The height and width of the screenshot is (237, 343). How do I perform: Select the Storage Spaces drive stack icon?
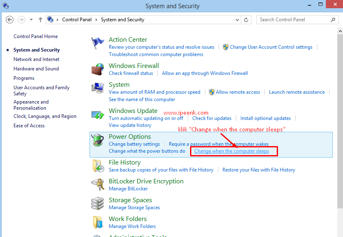[x=98, y=203]
